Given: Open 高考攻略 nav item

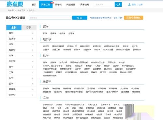Looking at the screenshot, I should [x=84, y=5].
